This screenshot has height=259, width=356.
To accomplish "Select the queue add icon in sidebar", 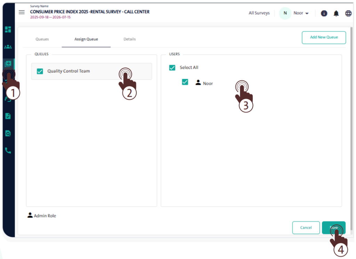I will (8, 64).
